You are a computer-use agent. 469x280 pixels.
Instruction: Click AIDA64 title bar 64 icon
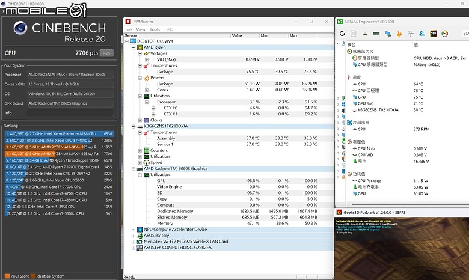tap(340, 22)
